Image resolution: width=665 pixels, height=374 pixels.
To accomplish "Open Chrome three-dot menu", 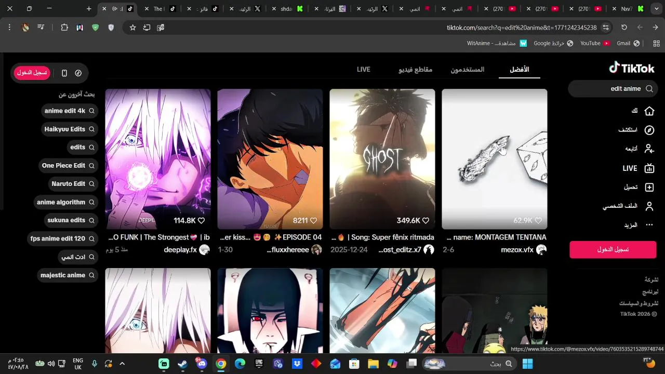I will click(x=9, y=28).
